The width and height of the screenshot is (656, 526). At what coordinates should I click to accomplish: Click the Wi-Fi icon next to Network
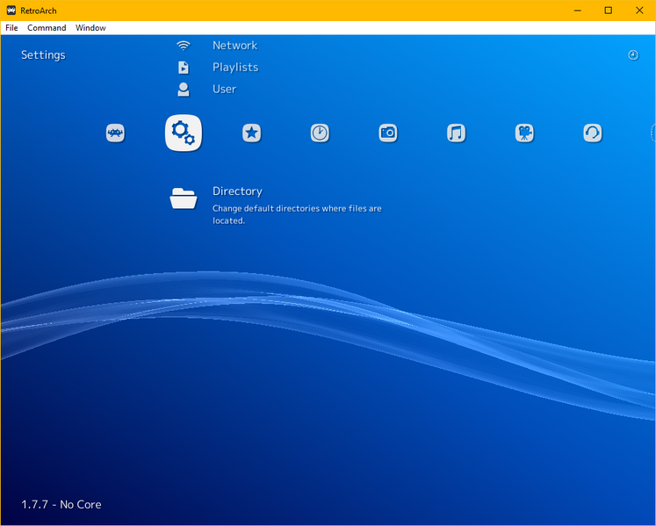[184, 46]
